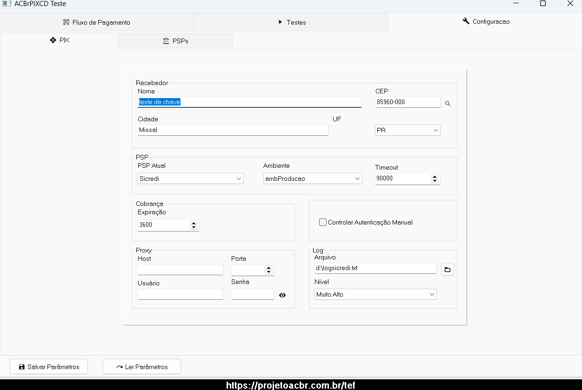Click the Cidade input field

233,130
